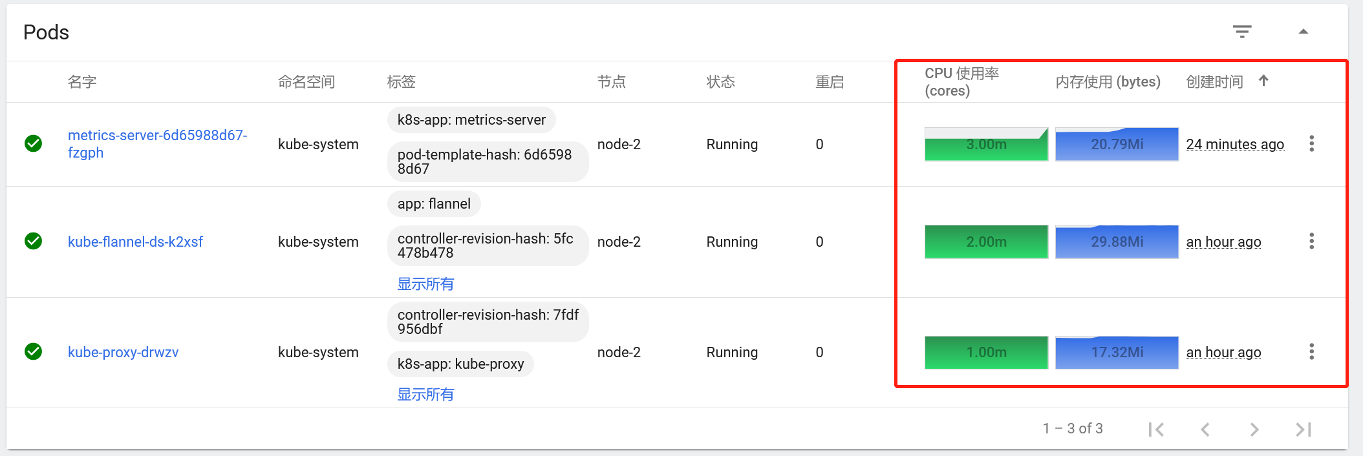Click the k8s-app: metrics-server label chip

(471, 119)
